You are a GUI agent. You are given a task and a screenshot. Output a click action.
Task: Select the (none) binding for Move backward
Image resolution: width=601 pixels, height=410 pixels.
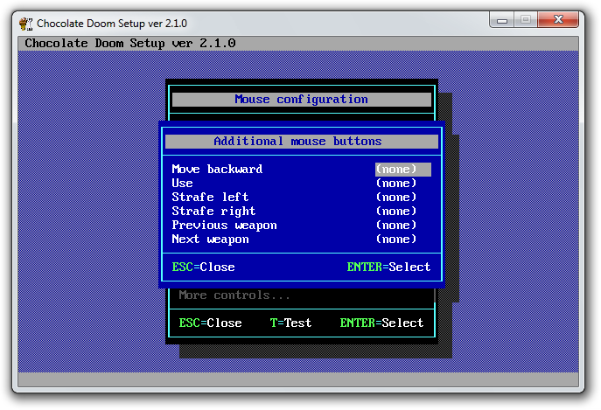point(396,170)
